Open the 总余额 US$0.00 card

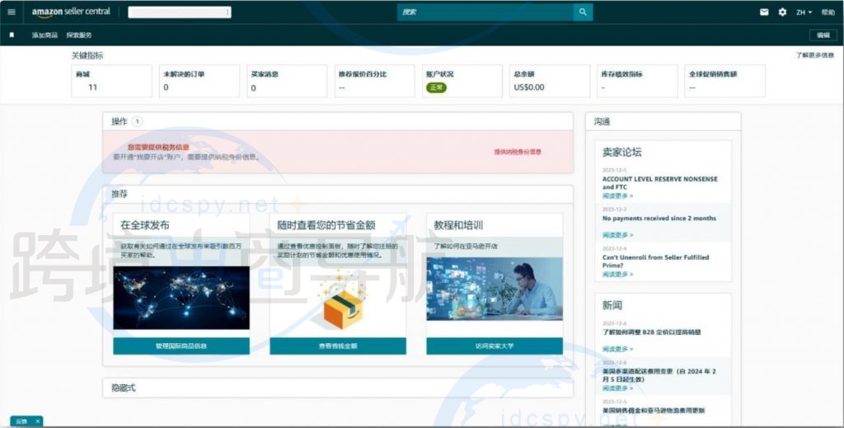(x=550, y=81)
